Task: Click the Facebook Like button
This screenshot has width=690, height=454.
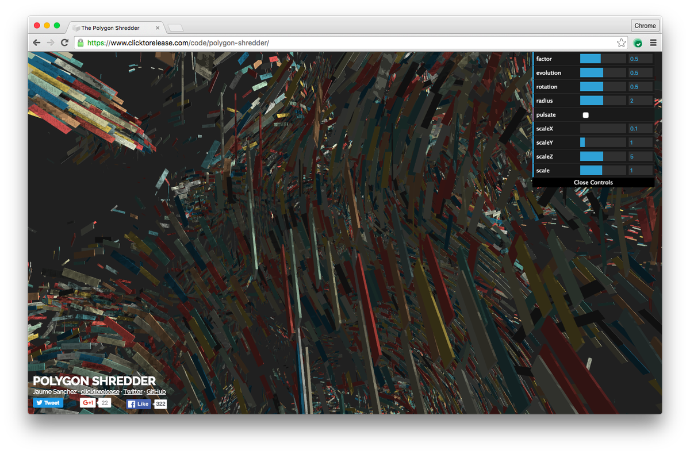Action: pos(139,404)
